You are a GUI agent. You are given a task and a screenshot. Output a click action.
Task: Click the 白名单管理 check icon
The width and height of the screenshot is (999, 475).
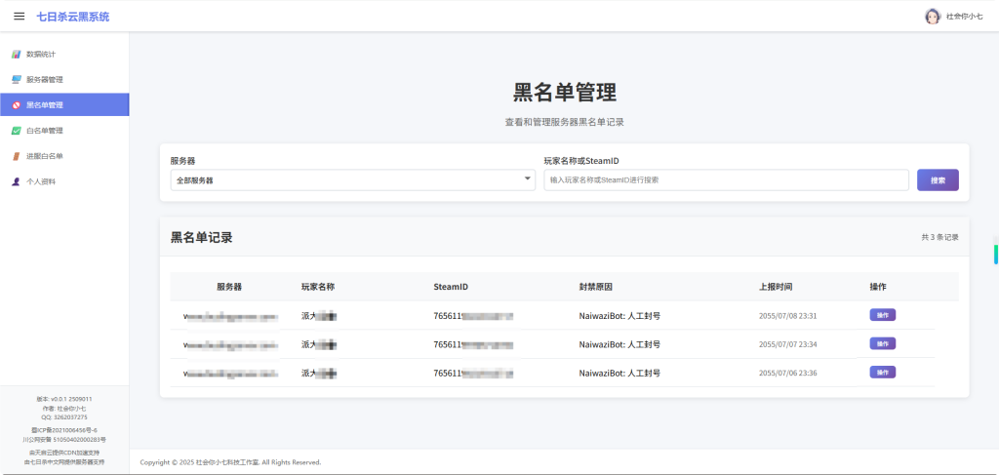point(17,131)
